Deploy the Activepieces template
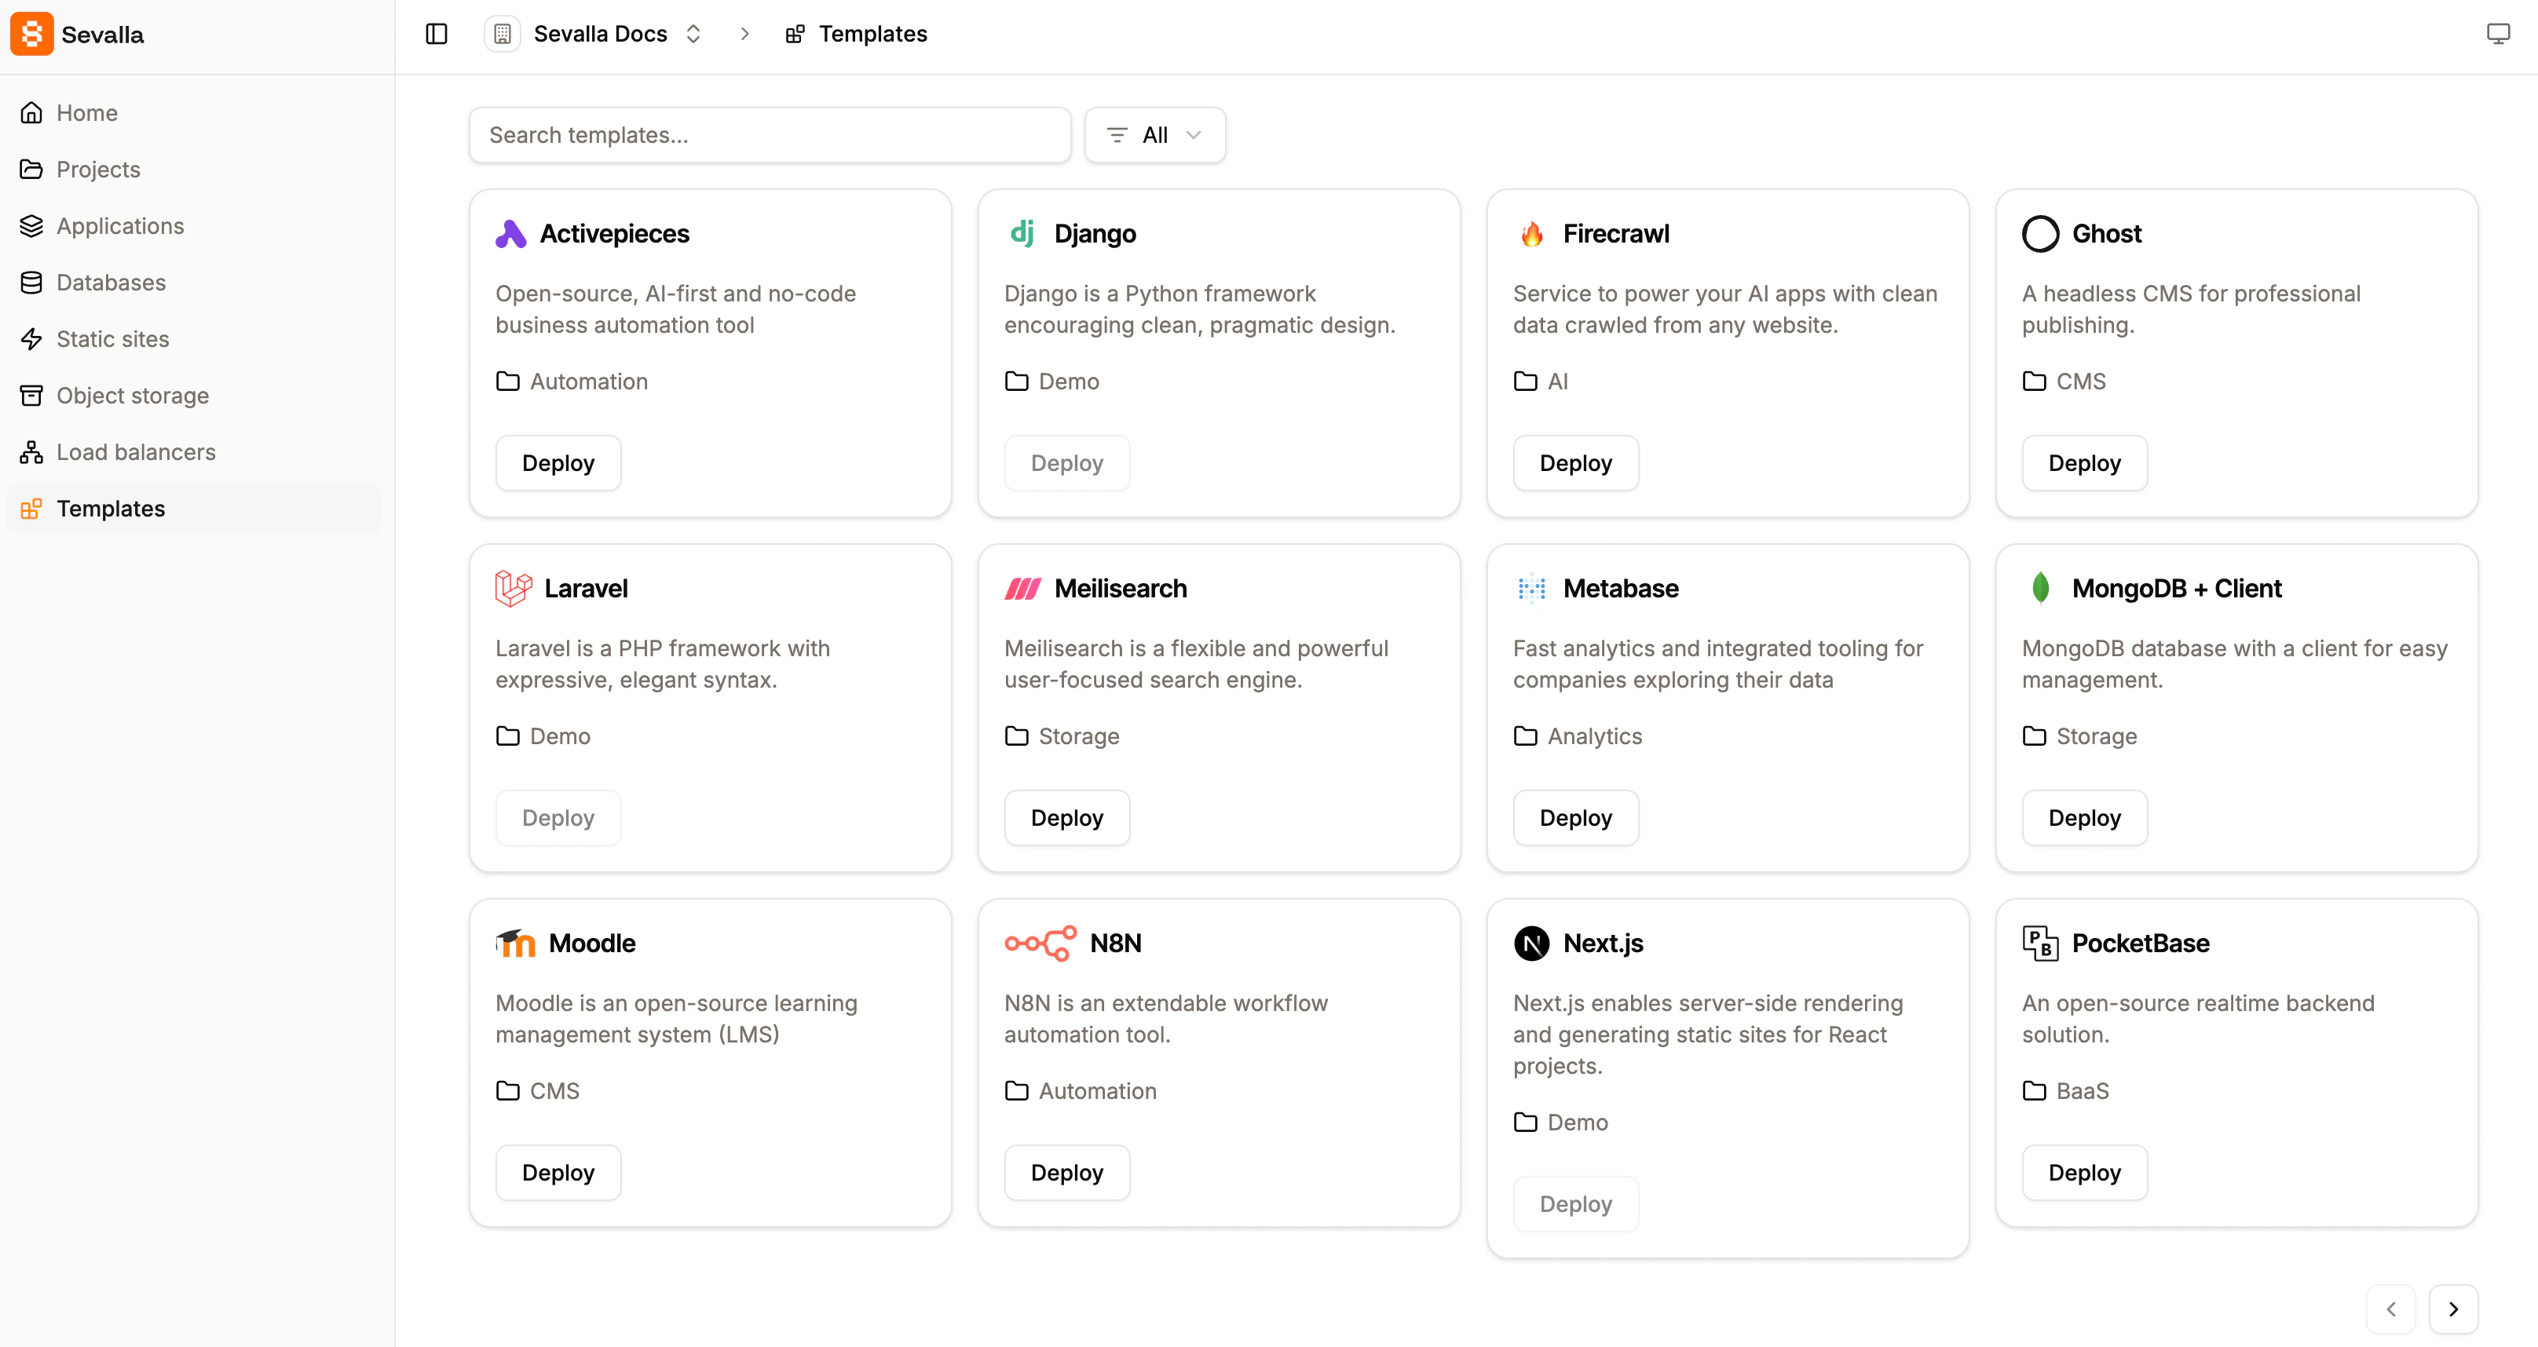 point(558,463)
